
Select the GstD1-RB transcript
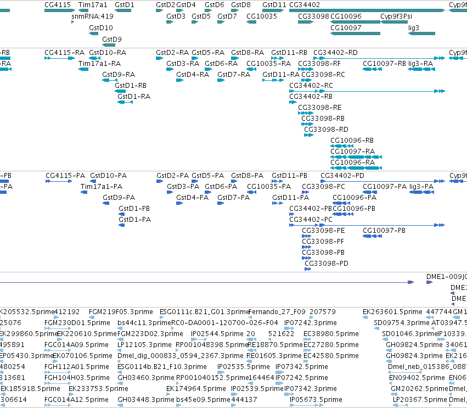click(x=120, y=91)
